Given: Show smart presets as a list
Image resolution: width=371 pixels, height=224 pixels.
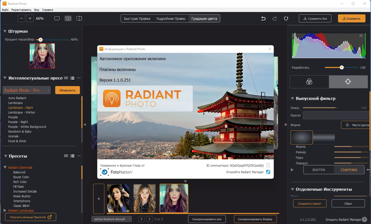Looking at the screenshot, I should point(72,78).
